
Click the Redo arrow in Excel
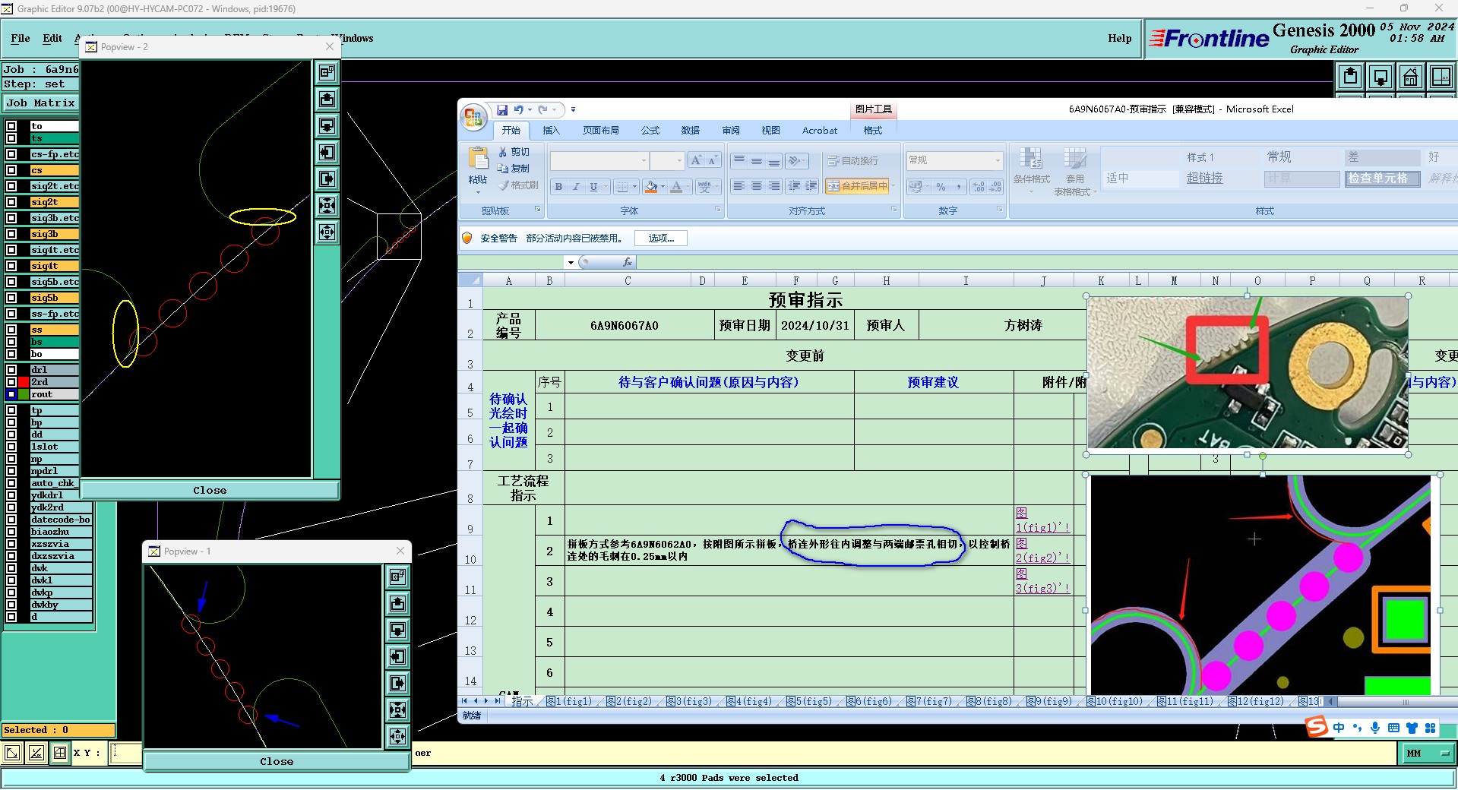click(542, 110)
